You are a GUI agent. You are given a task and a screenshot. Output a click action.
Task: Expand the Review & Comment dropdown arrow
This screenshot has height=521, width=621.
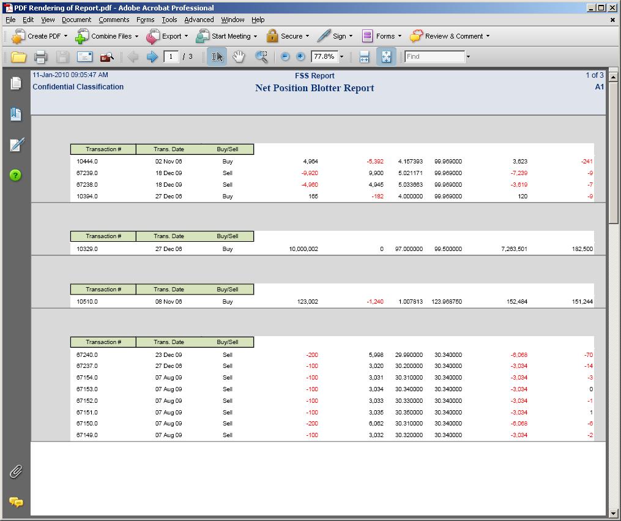488,36
